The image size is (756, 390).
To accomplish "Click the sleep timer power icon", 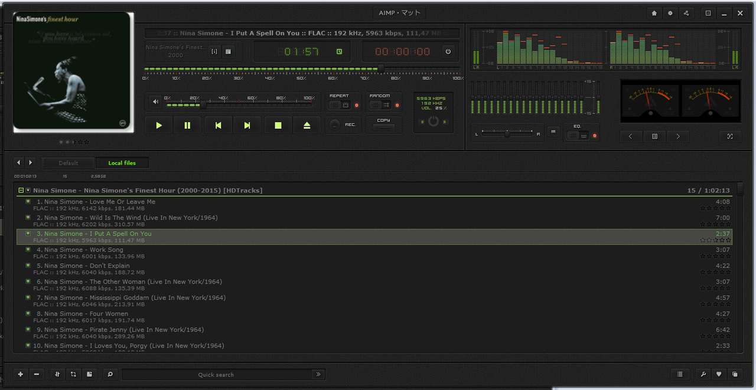I will pyautogui.click(x=448, y=52).
